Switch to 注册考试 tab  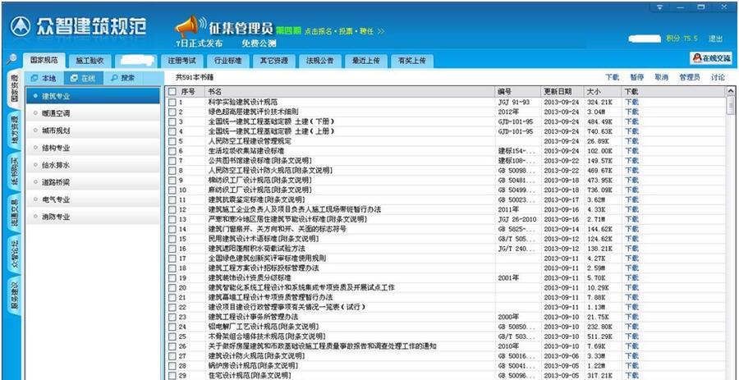click(181, 62)
